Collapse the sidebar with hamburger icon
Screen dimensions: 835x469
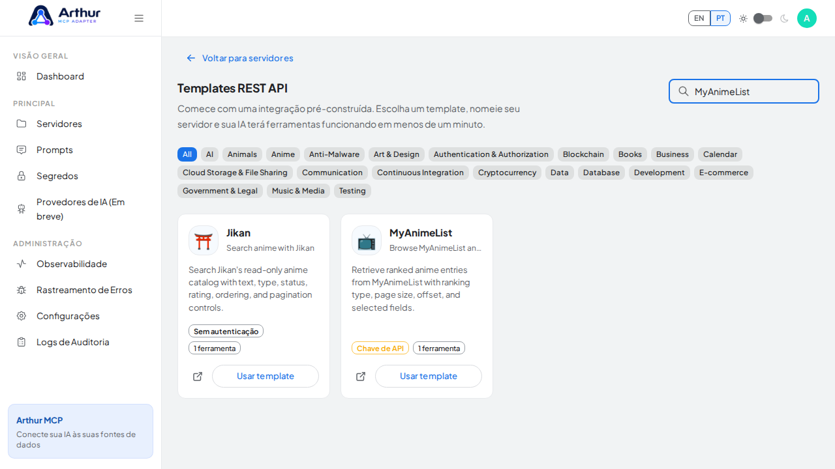tap(139, 18)
